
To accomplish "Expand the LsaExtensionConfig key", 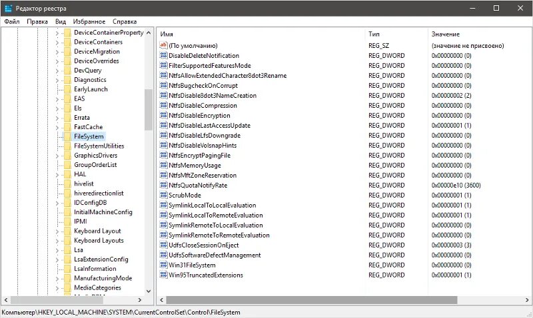I will click(57, 259).
